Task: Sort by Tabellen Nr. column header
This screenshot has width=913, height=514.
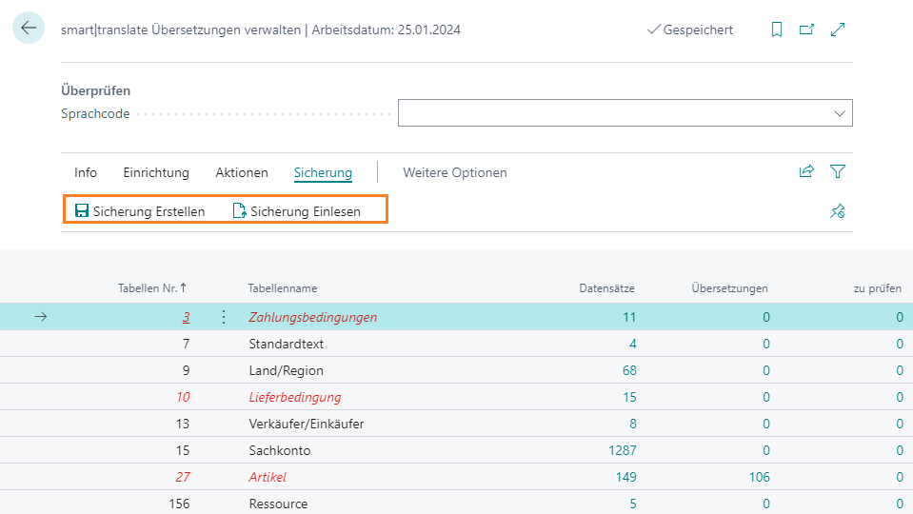Action: click(x=151, y=287)
